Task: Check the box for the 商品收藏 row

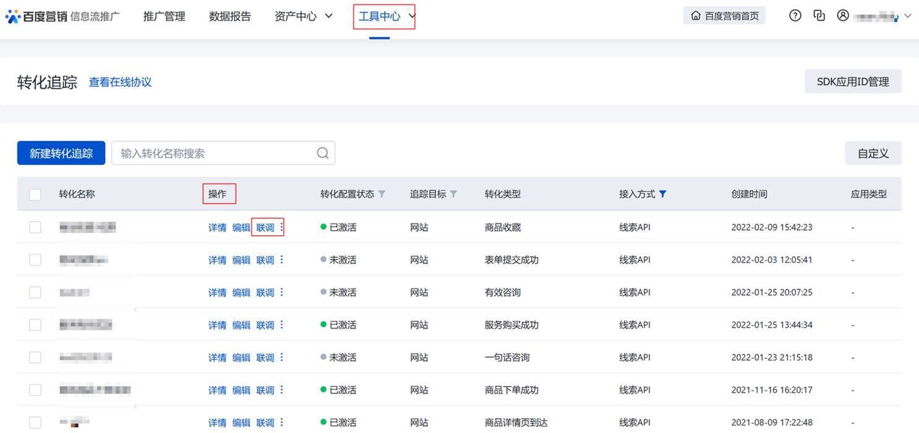Action: [35, 228]
